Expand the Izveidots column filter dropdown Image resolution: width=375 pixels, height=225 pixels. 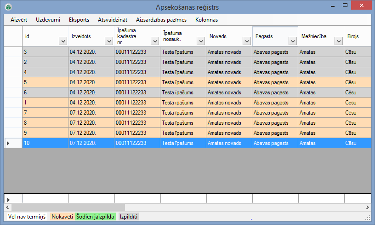pos(109,41)
